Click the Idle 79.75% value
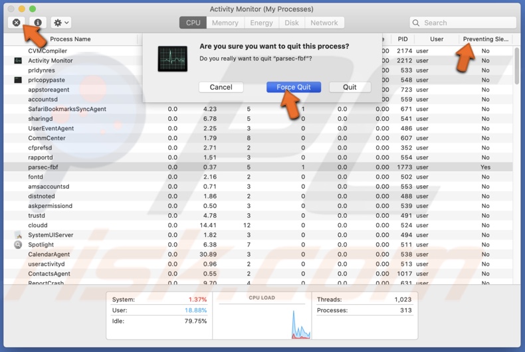The width and height of the screenshot is (525, 352). (195, 321)
